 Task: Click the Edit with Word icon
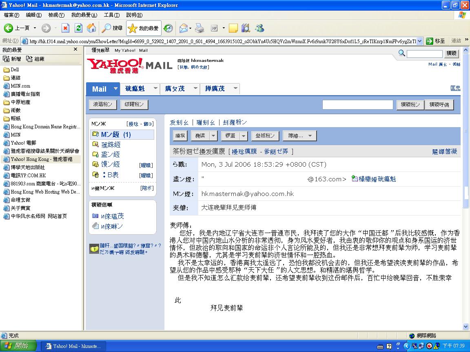point(214,28)
